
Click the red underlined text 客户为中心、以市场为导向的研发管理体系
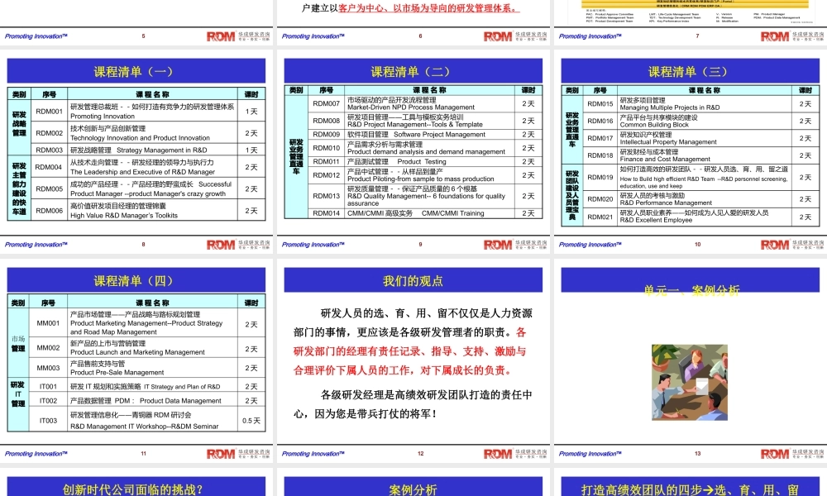coord(428,8)
